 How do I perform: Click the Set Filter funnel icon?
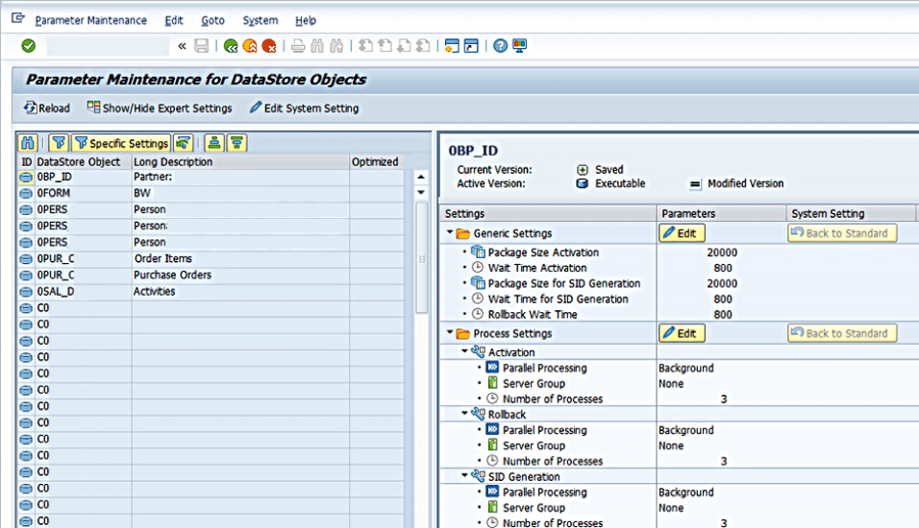pos(59,143)
